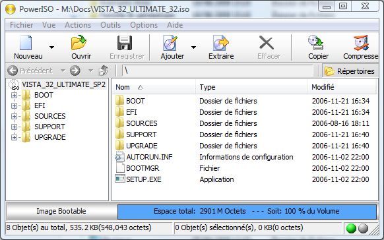
Task: Sort the file list by Type
Action: (x=251, y=87)
